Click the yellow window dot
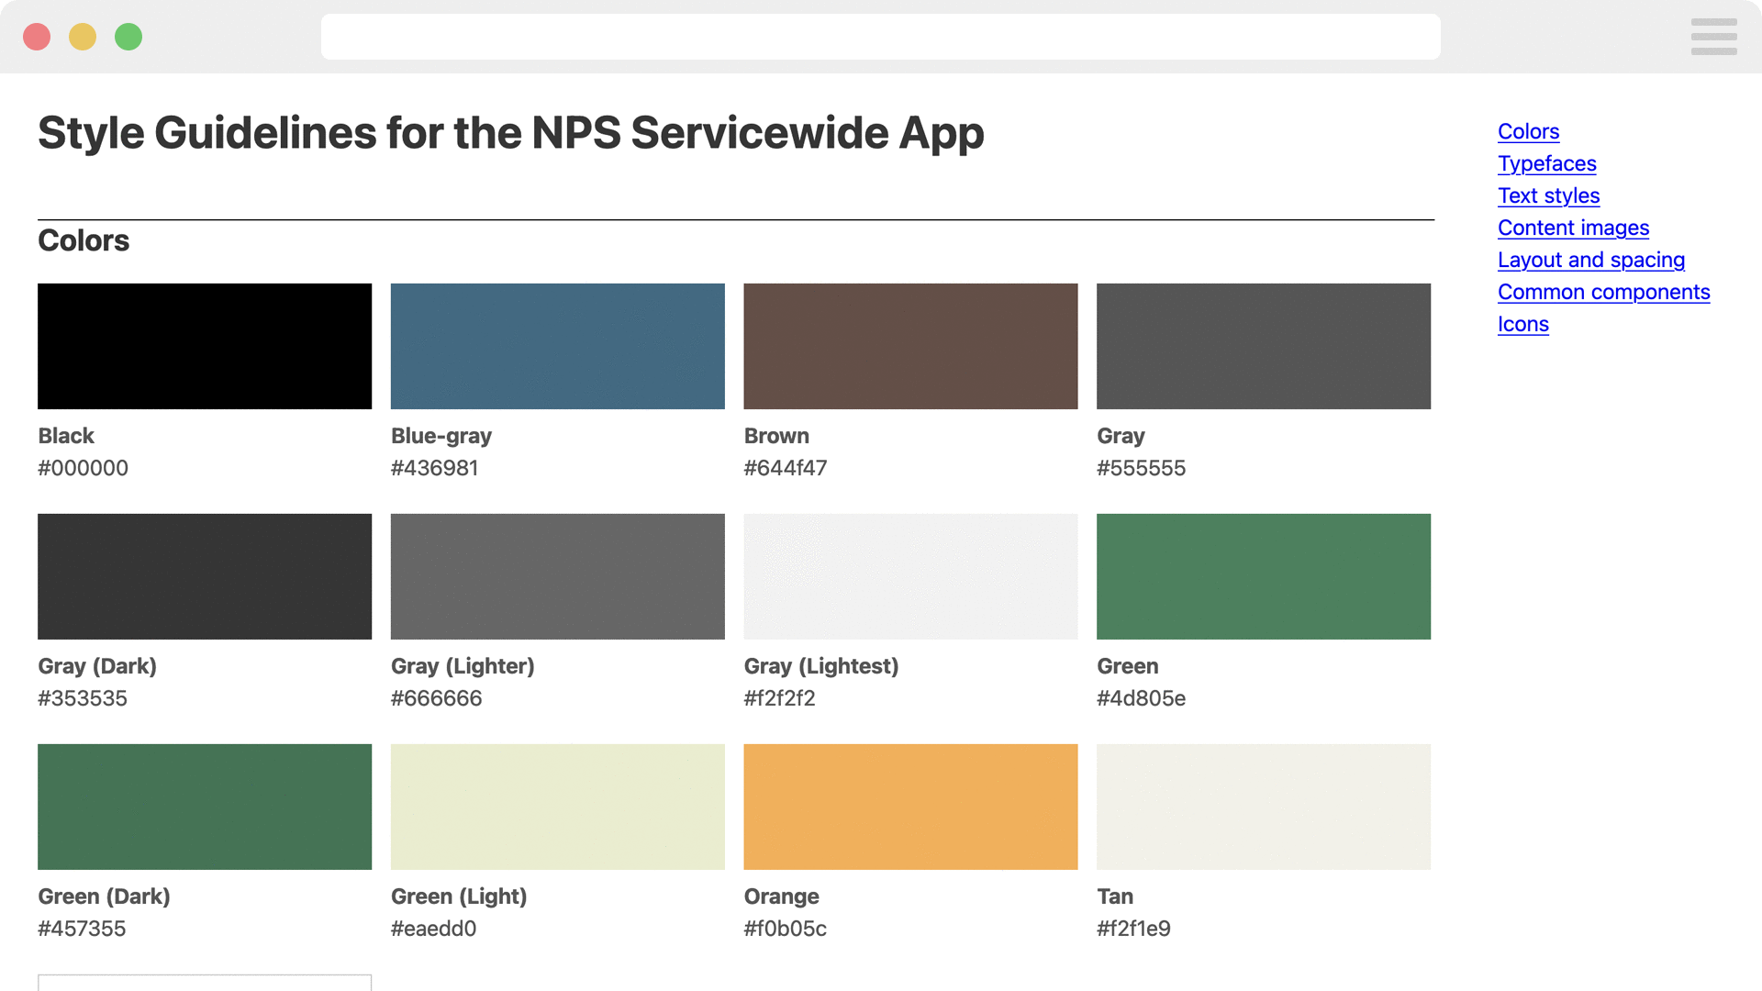The image size is (1762, 991). tap(83, 37)
